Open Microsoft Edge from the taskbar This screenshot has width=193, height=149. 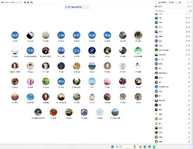[145, 146]
